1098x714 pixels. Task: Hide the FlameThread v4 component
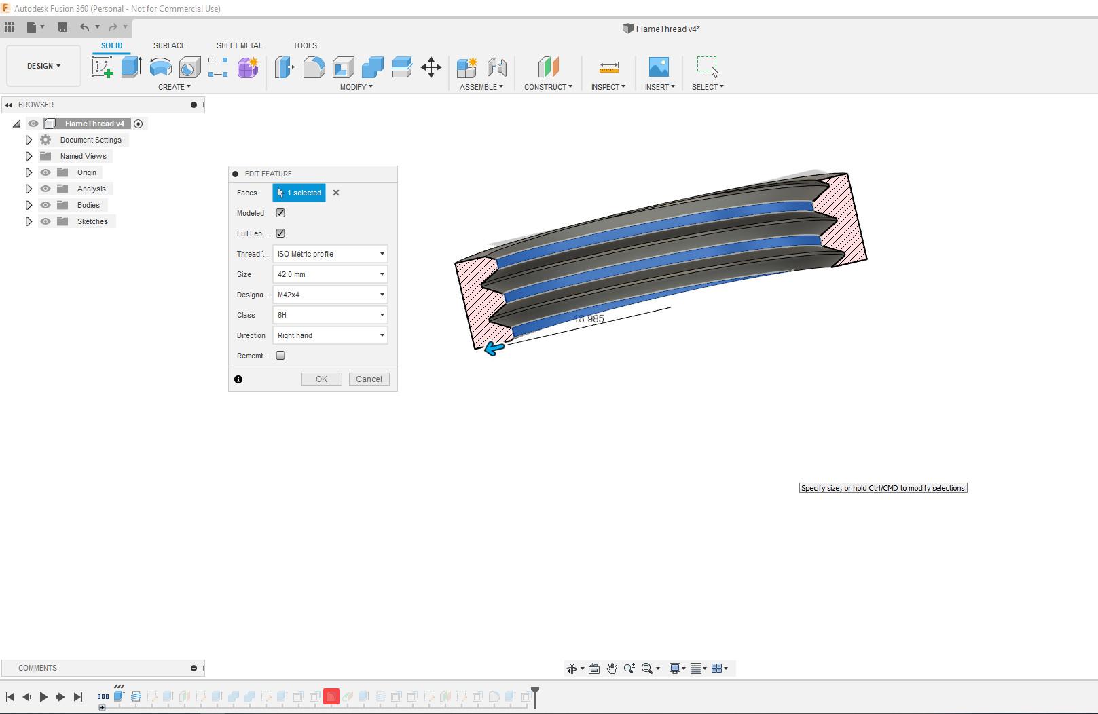pyautogui.click(x=33, y=124)
